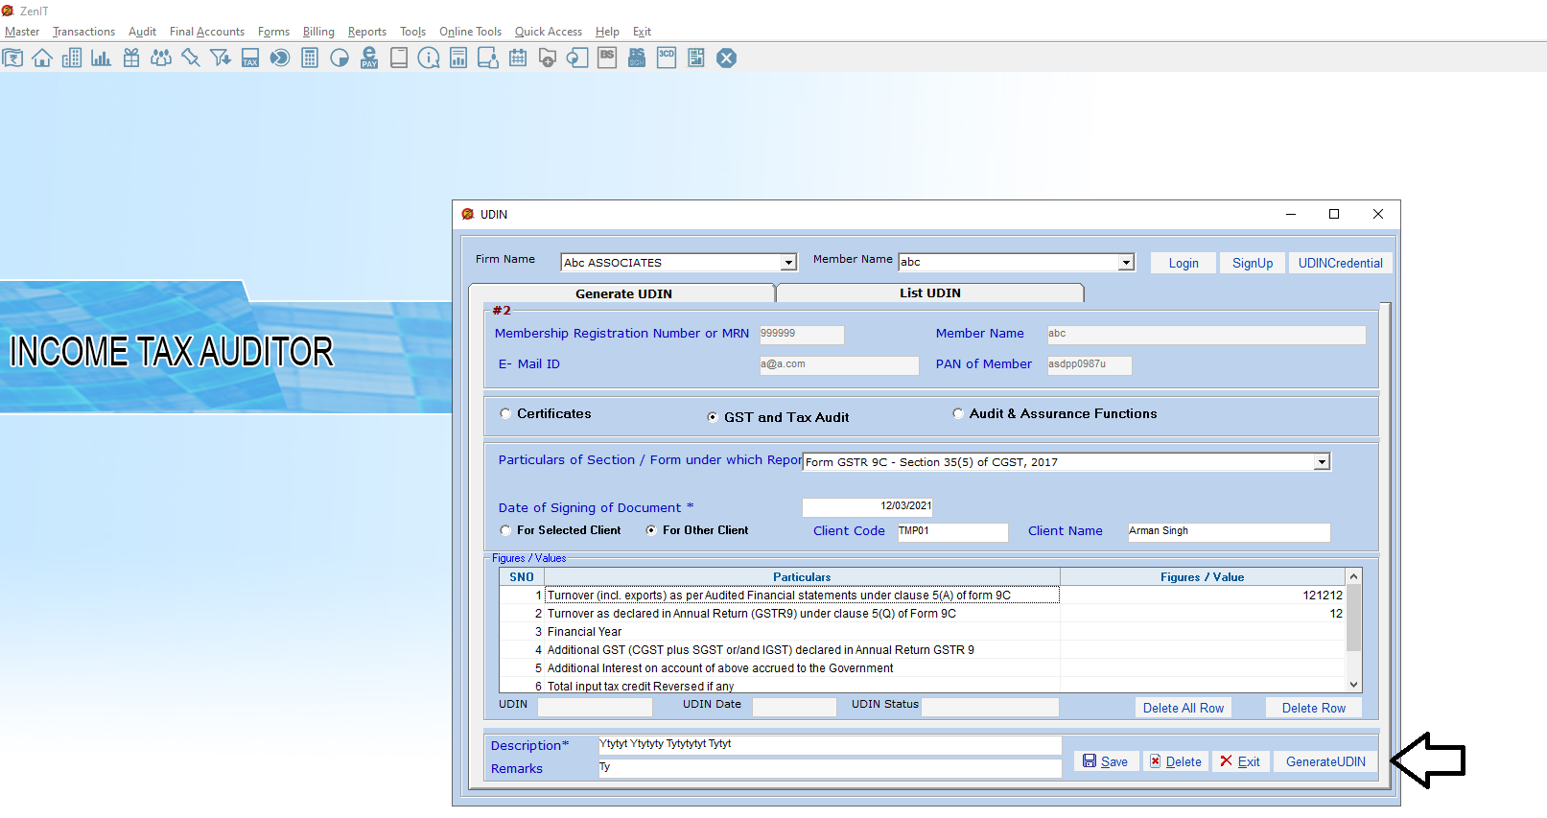
Task: Open the Final Accounts menu
Action: click(206, 32)
